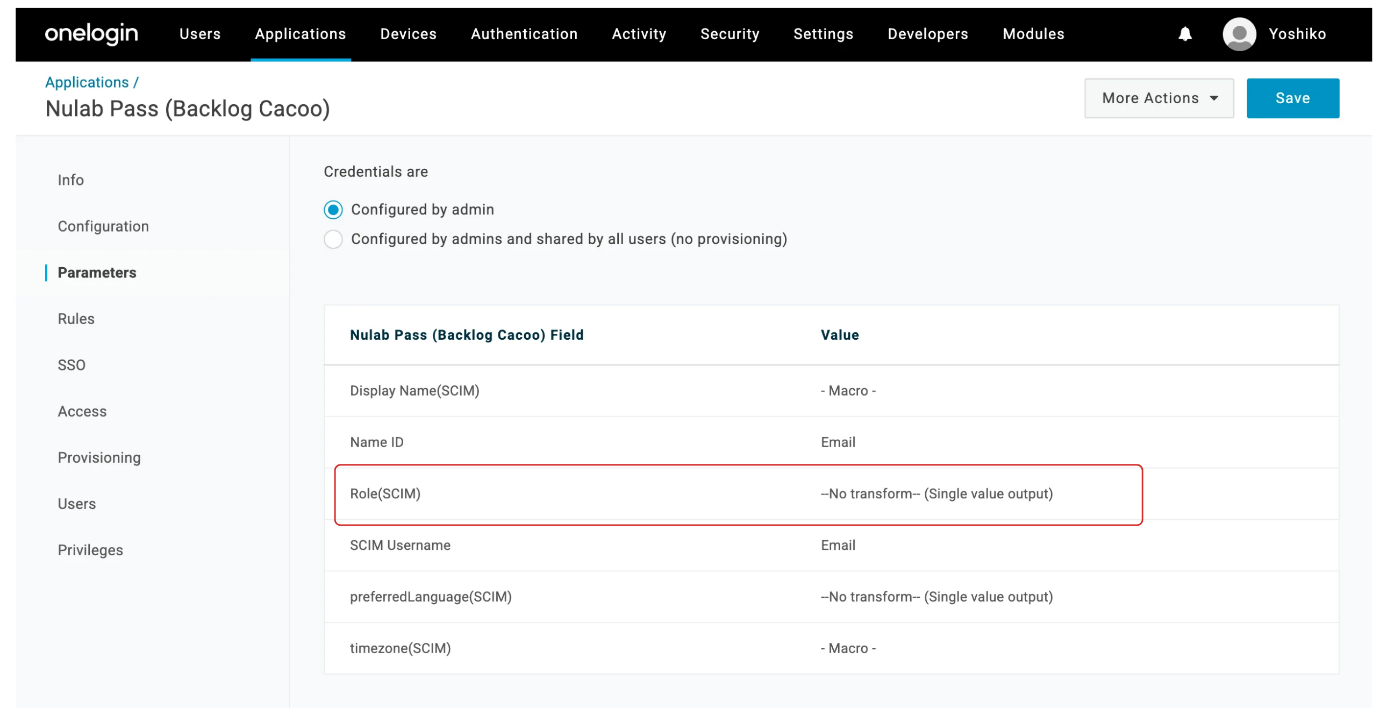Click the Value column header
This screenshot has height=716, width=1387.
[x=839, y=335]
